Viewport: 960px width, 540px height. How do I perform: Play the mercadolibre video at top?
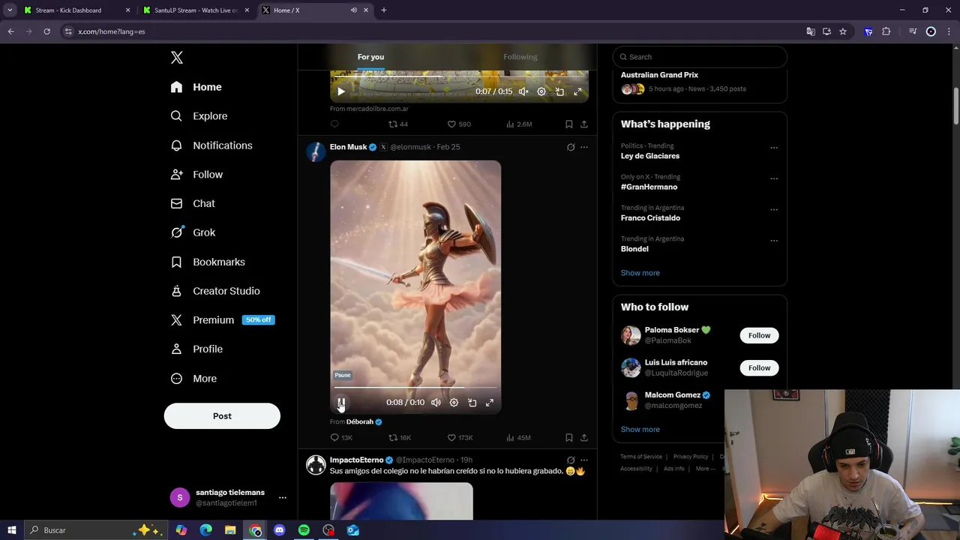pyautogui.click(x=340, y=91)
